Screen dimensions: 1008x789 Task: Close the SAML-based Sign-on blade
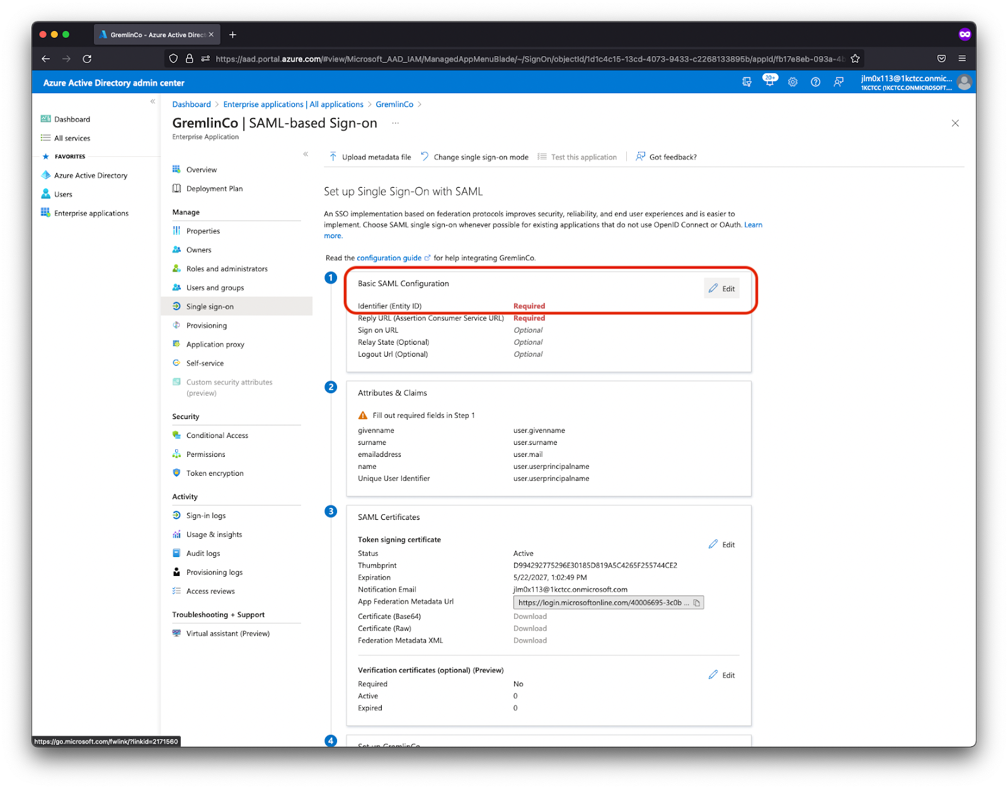point(955,123)
